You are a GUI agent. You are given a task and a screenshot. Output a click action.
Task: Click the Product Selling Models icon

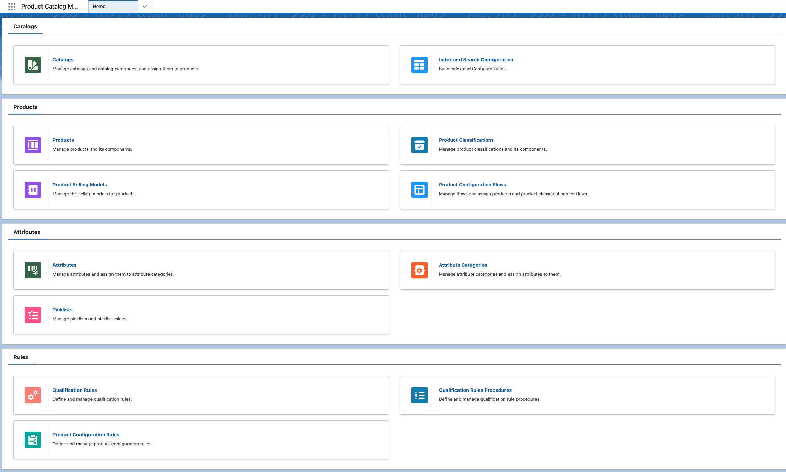(33, 190)
